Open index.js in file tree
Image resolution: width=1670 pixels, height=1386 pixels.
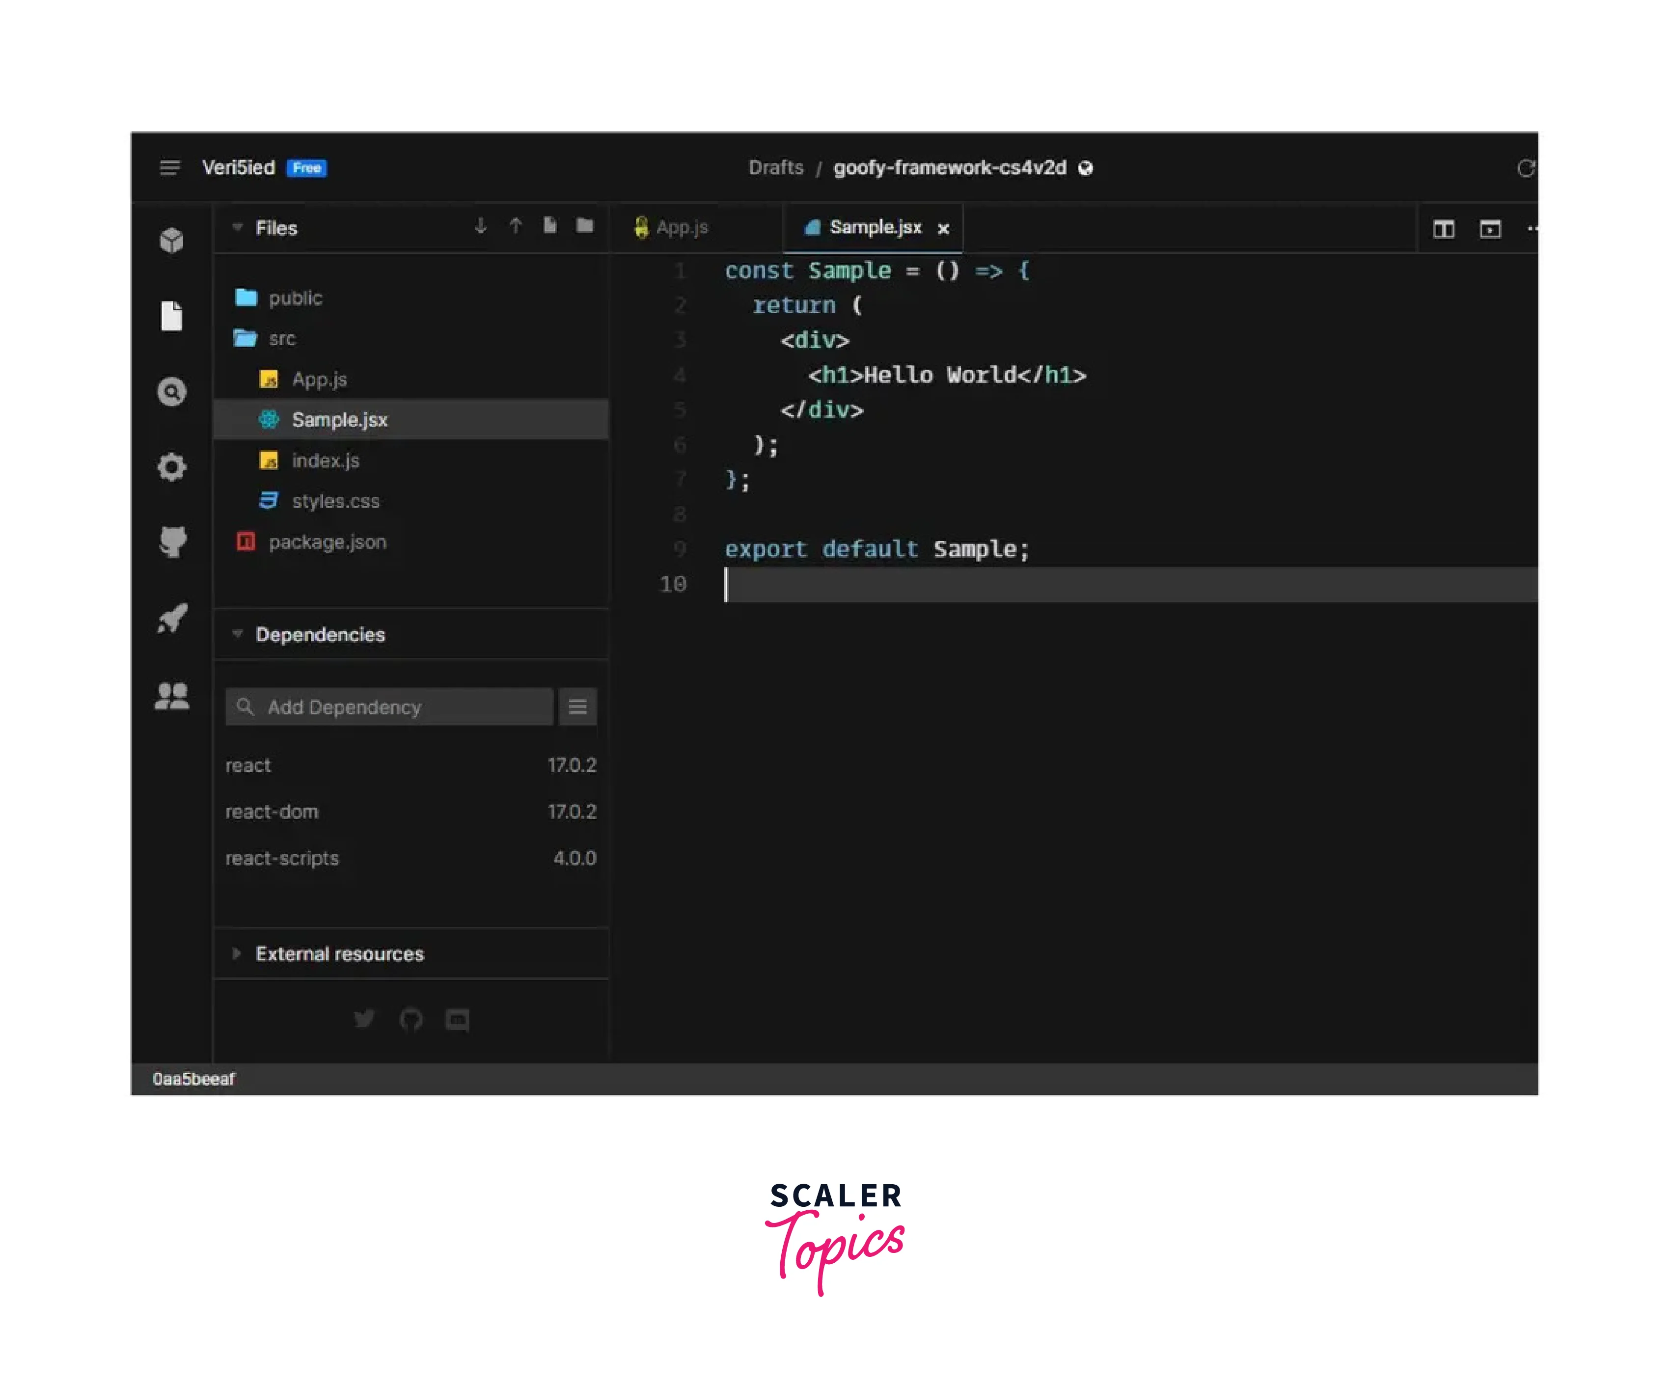click(x=325, y=461)
